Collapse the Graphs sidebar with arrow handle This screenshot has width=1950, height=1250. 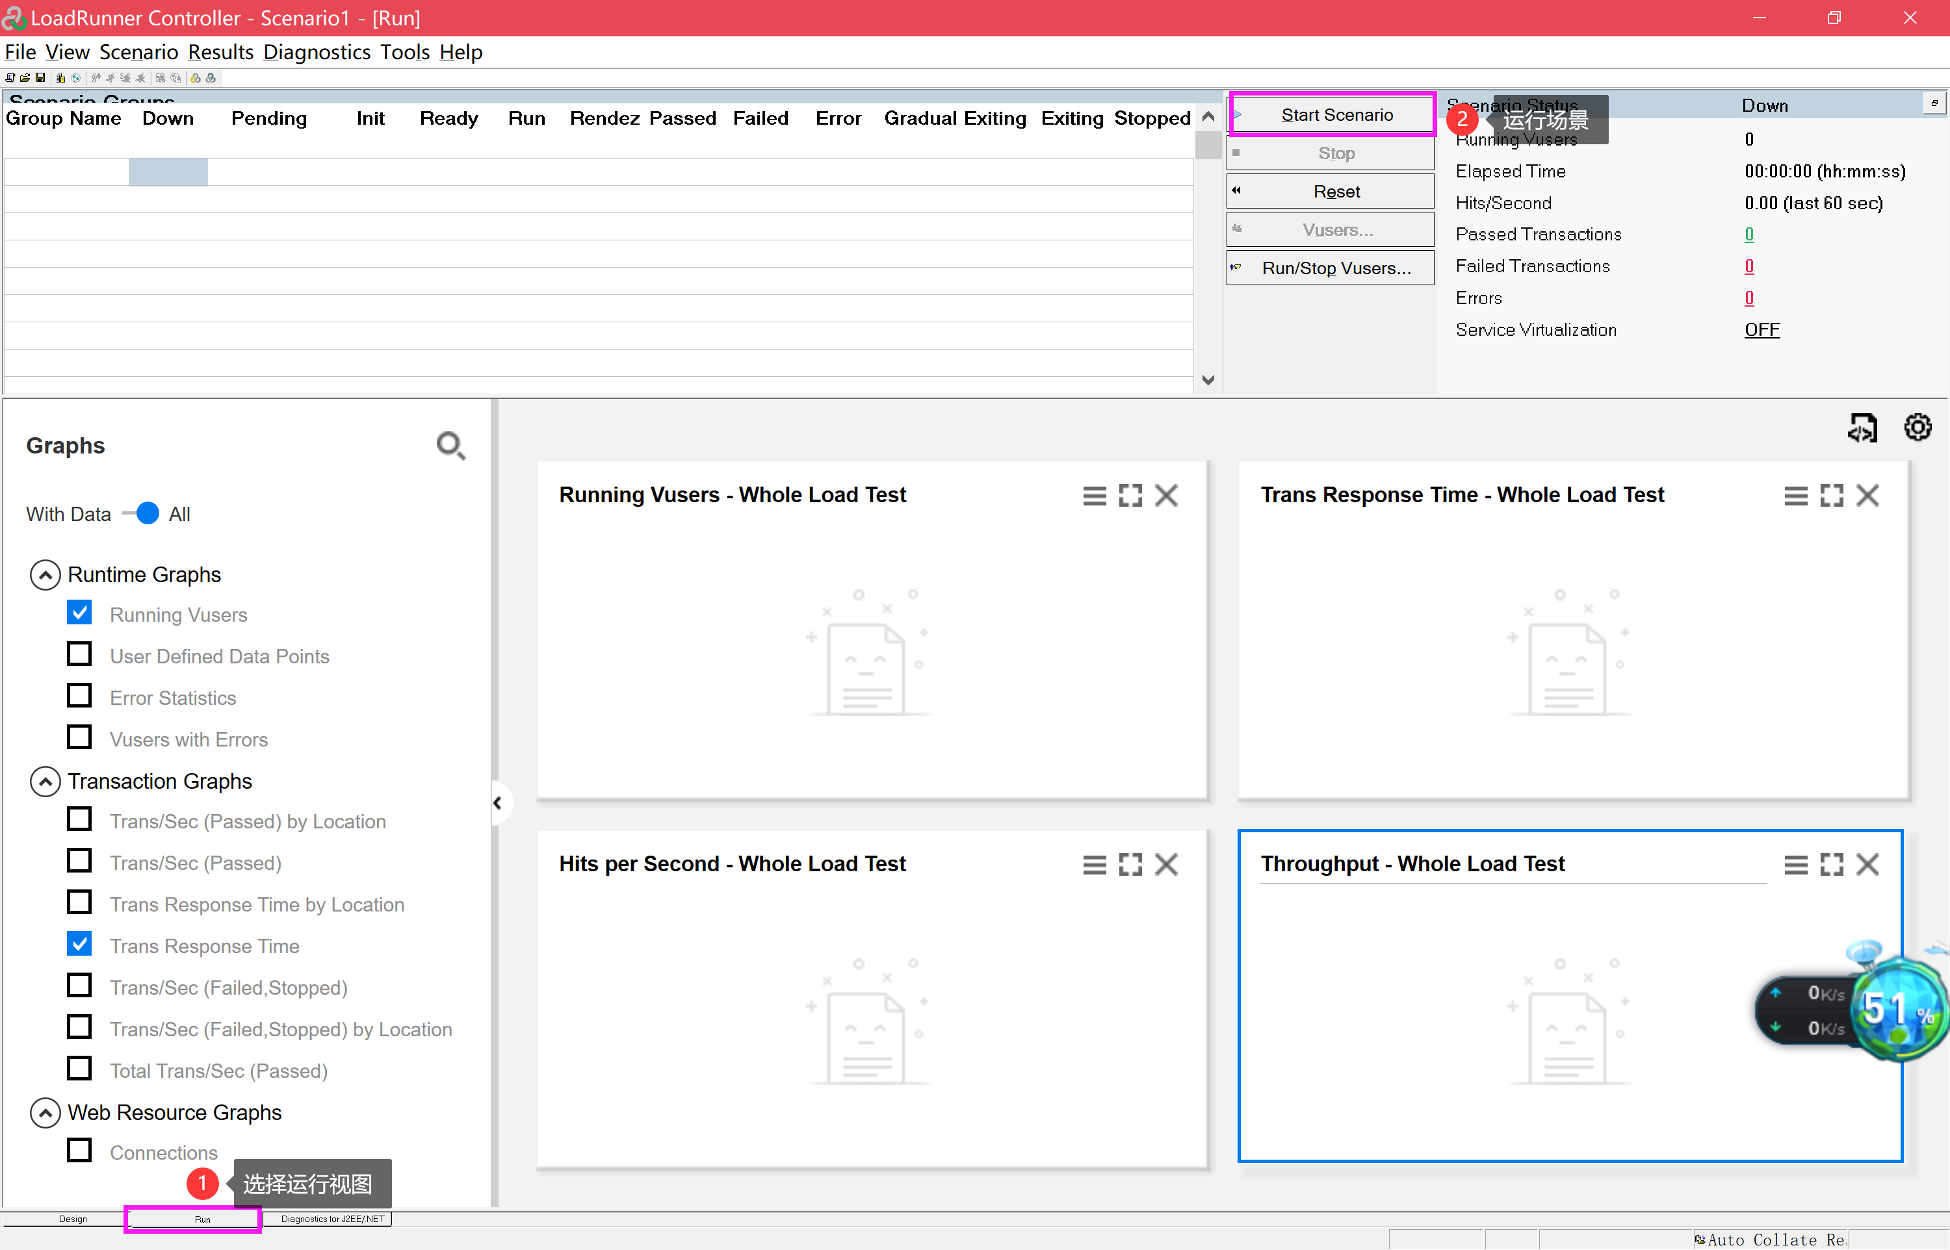coord(498,804)
